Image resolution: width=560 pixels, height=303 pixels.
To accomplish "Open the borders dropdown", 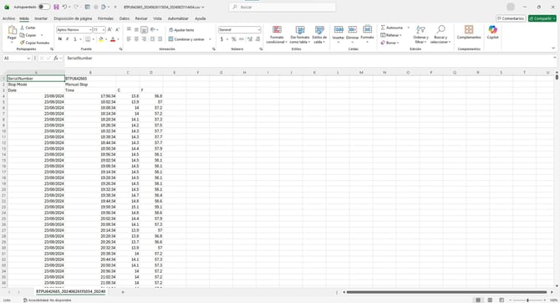I will click(x=94, y=39).
